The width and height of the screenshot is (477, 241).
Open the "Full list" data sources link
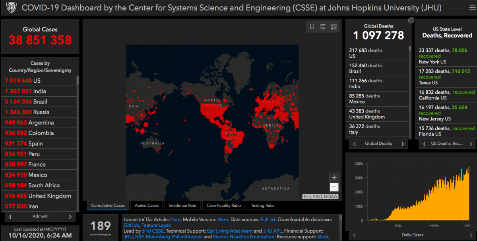269,220
